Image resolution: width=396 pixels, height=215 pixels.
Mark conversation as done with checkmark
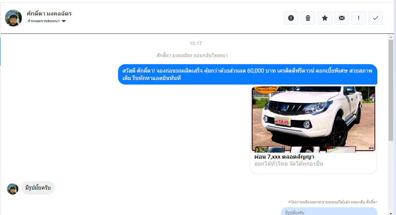376,18
